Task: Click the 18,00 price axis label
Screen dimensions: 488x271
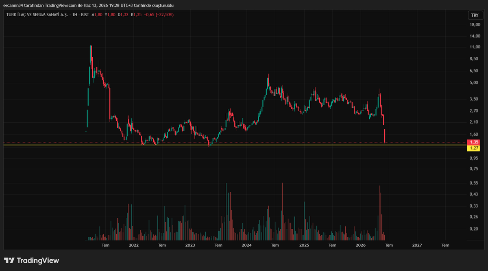Action: click(475, 25)
